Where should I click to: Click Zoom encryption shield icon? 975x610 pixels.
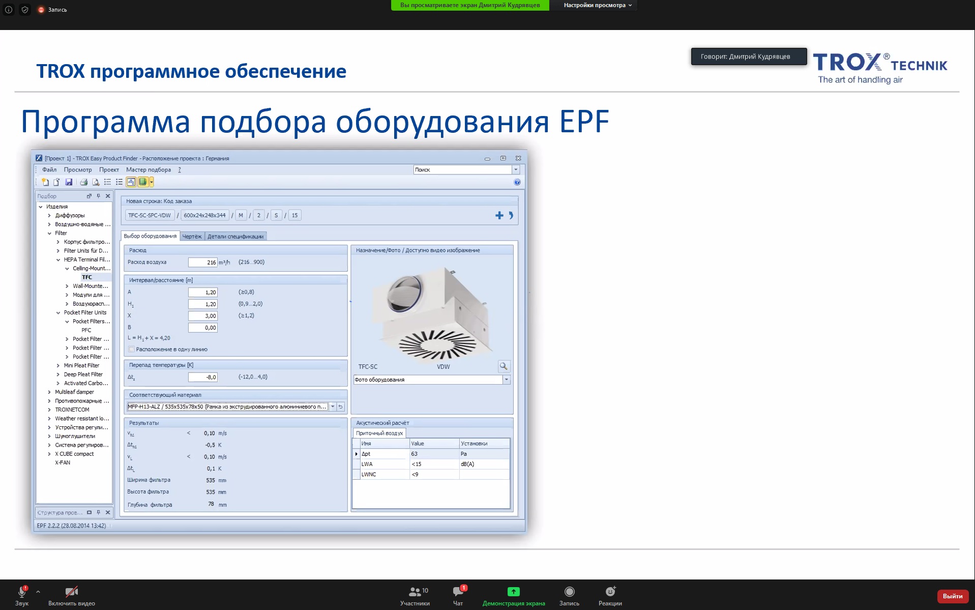point(25,10)
